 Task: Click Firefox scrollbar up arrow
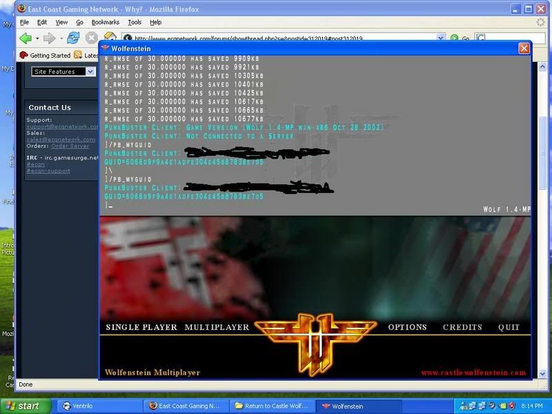[x=542, y=66]
